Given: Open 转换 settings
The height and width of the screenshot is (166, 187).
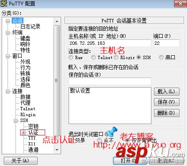Looking at the screenshot, I should (25, 73).
